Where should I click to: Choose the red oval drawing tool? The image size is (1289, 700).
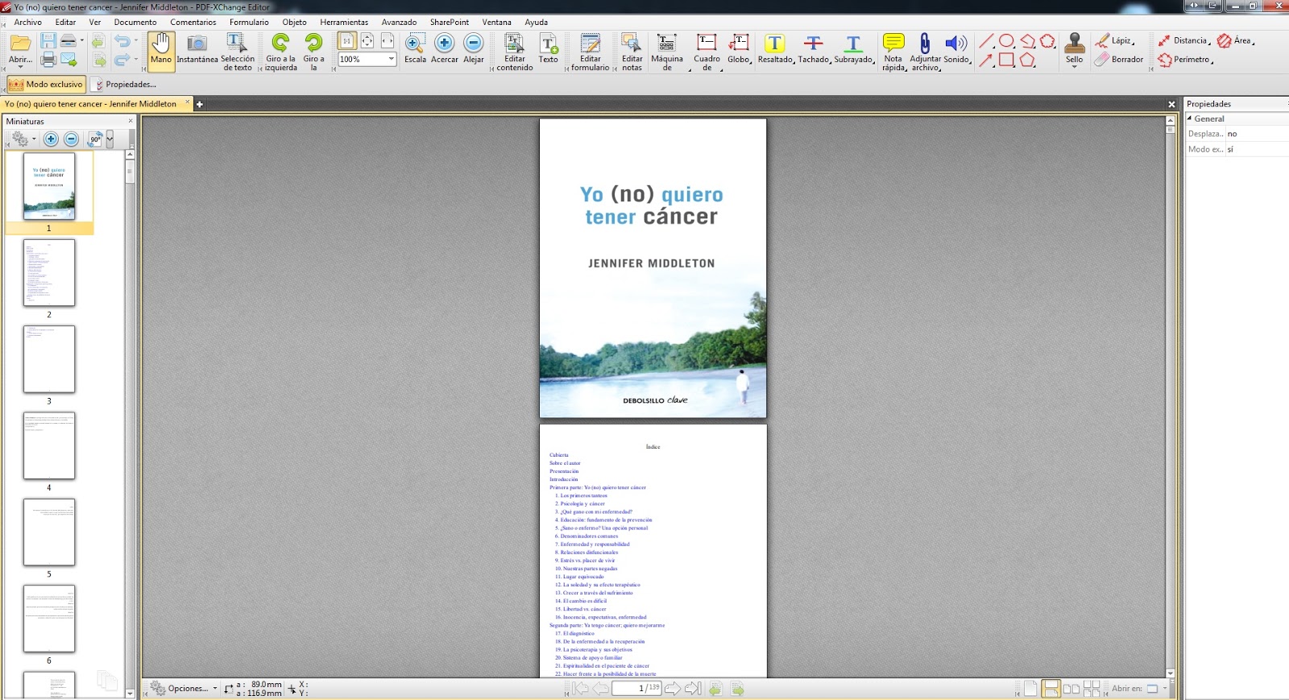[x=1006, y=41]
